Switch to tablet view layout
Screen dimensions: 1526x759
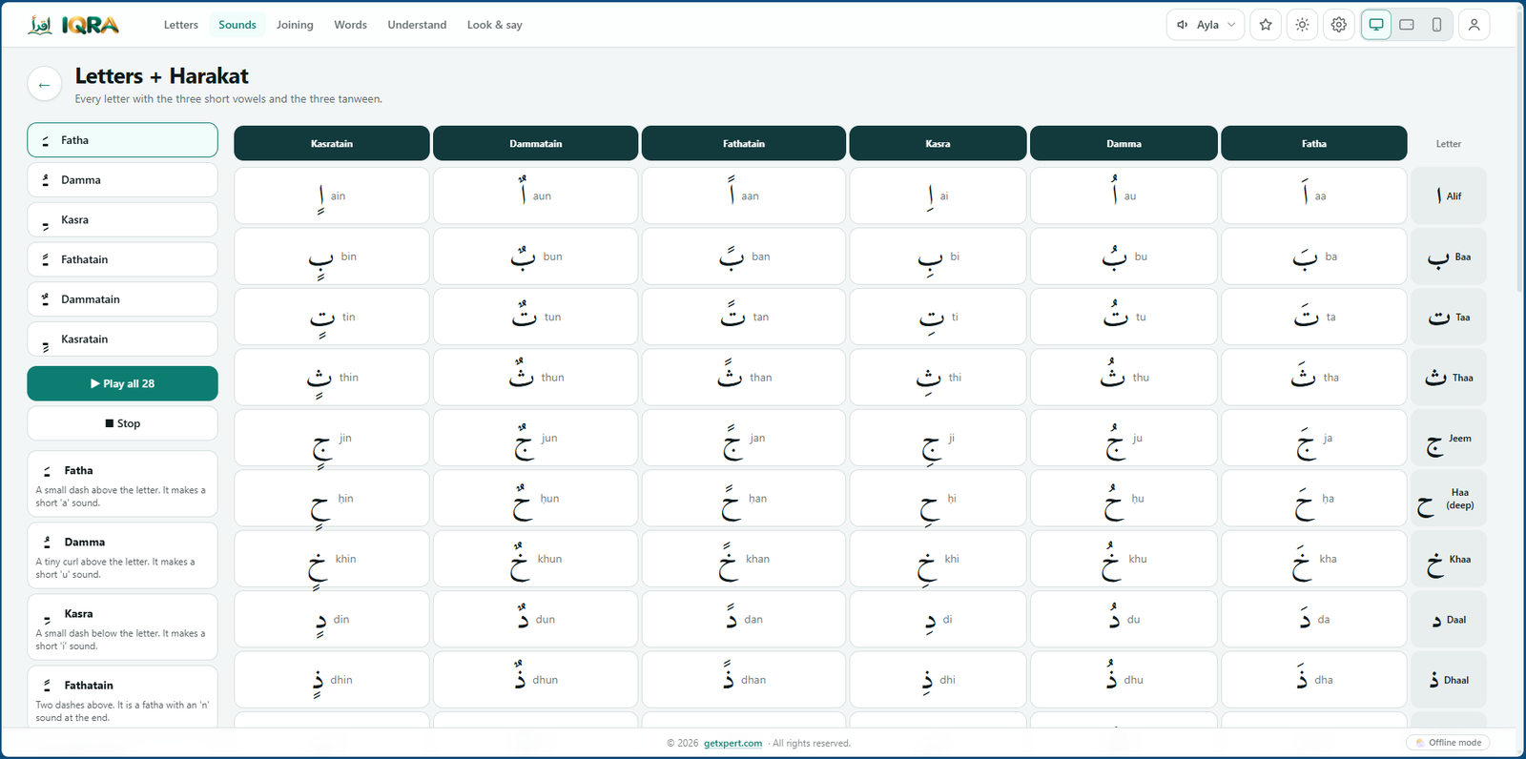[x=1407, y=25]
